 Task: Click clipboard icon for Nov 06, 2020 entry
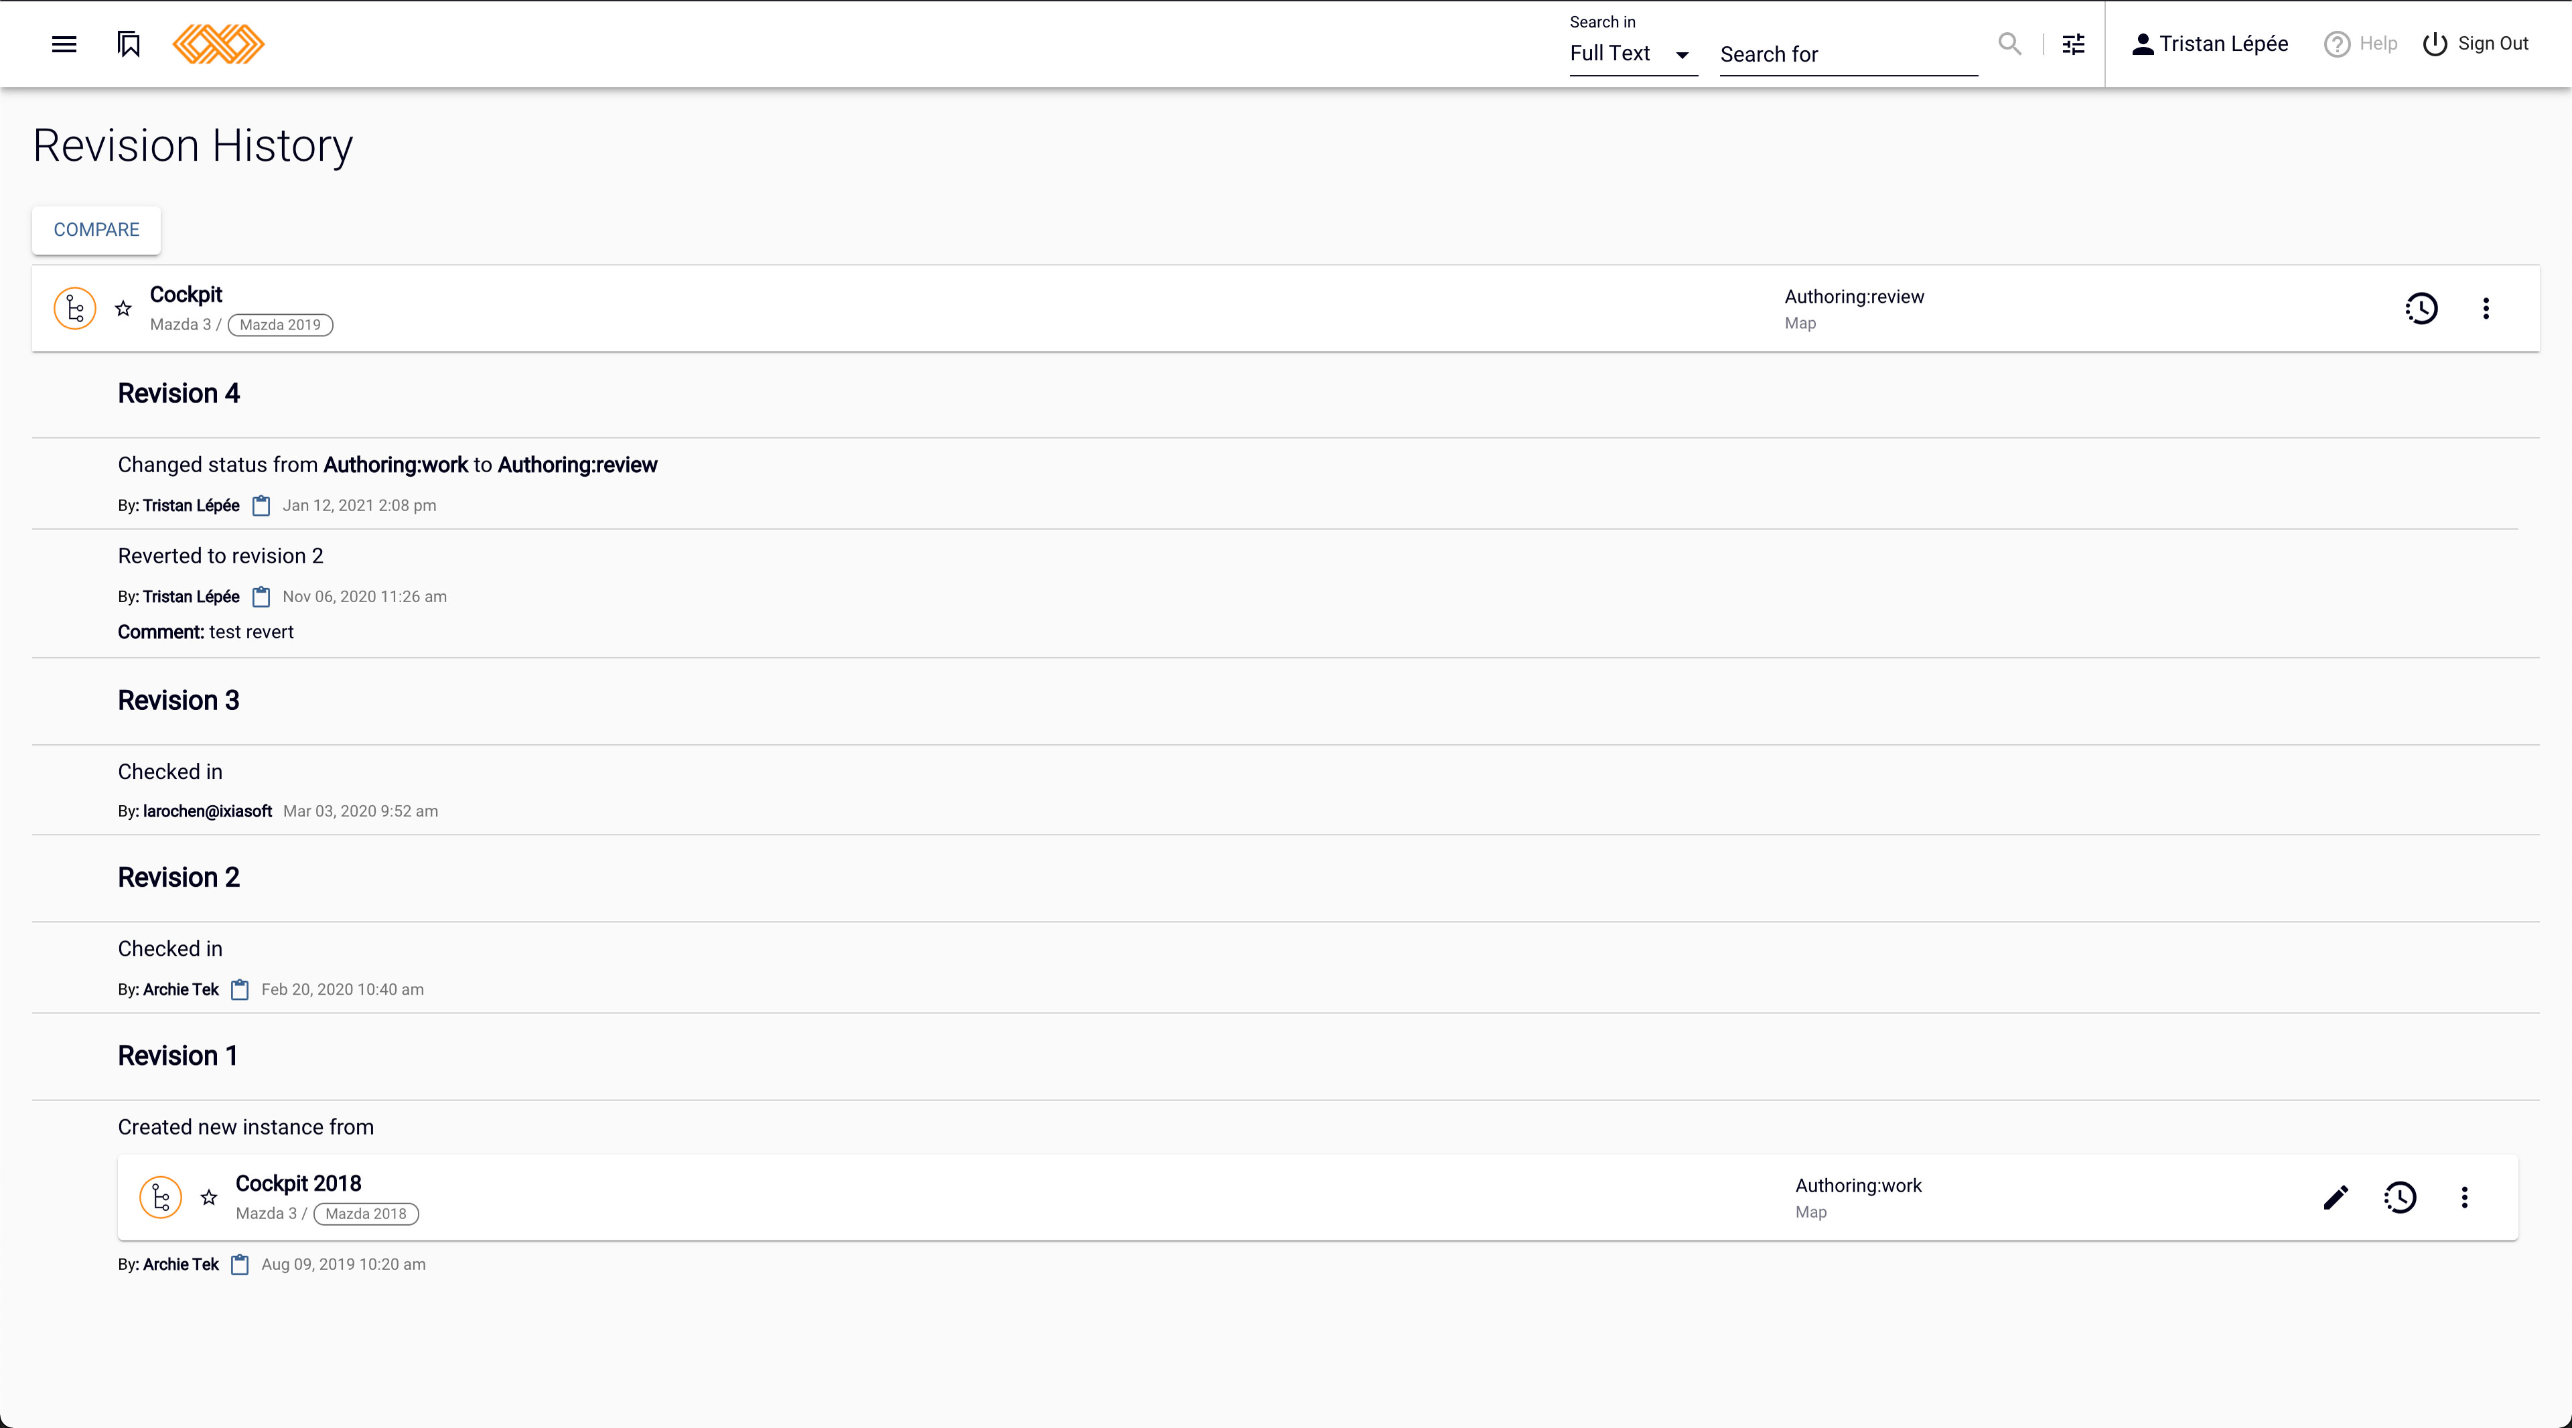[x=262, y=597]
